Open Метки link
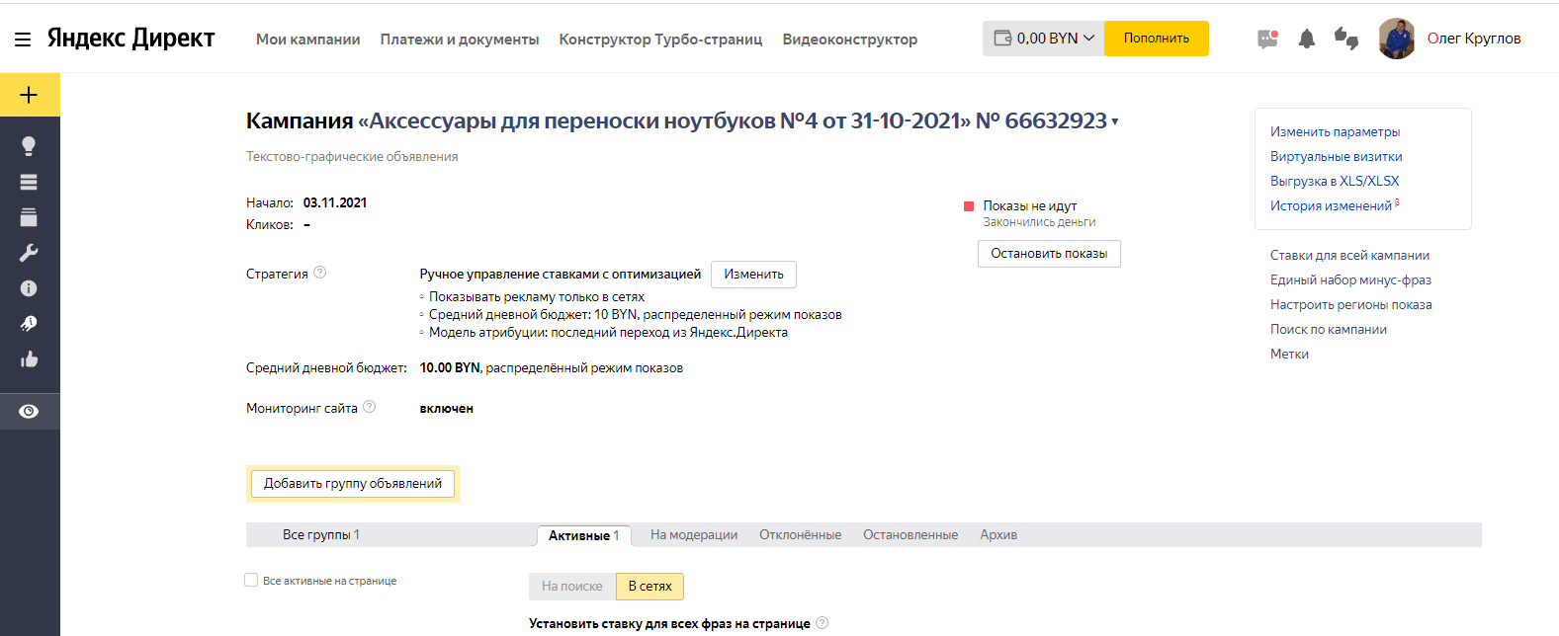The image size is (1559, 636). [x=1289, y=354]
